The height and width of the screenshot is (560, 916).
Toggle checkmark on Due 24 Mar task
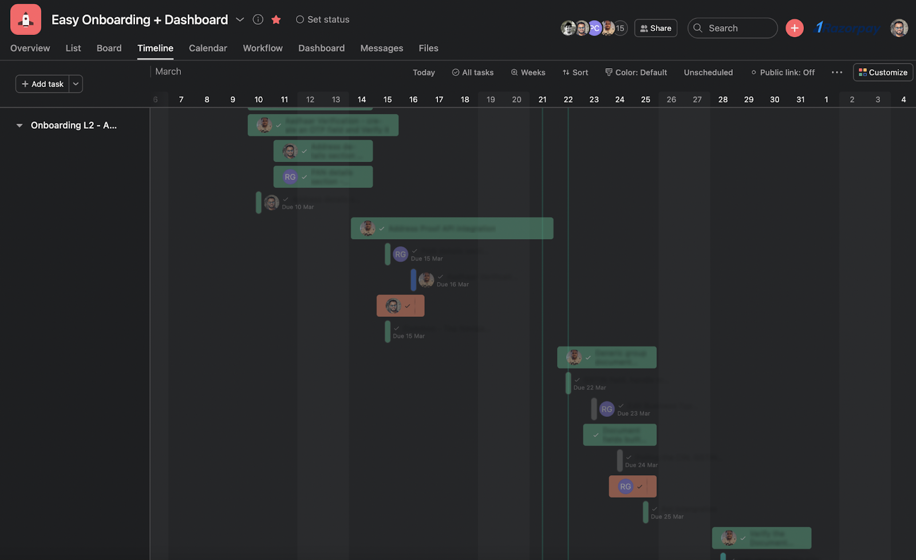pos(629,457)
